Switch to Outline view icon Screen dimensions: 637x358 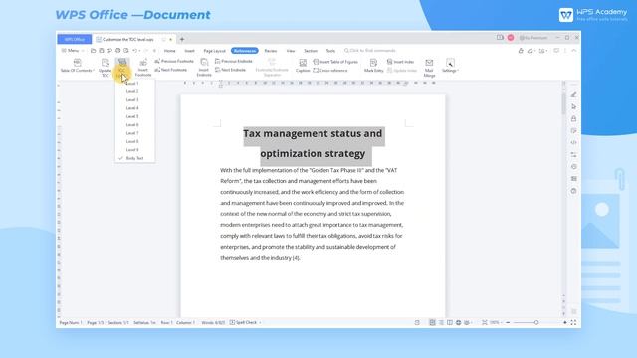[441, 322]
